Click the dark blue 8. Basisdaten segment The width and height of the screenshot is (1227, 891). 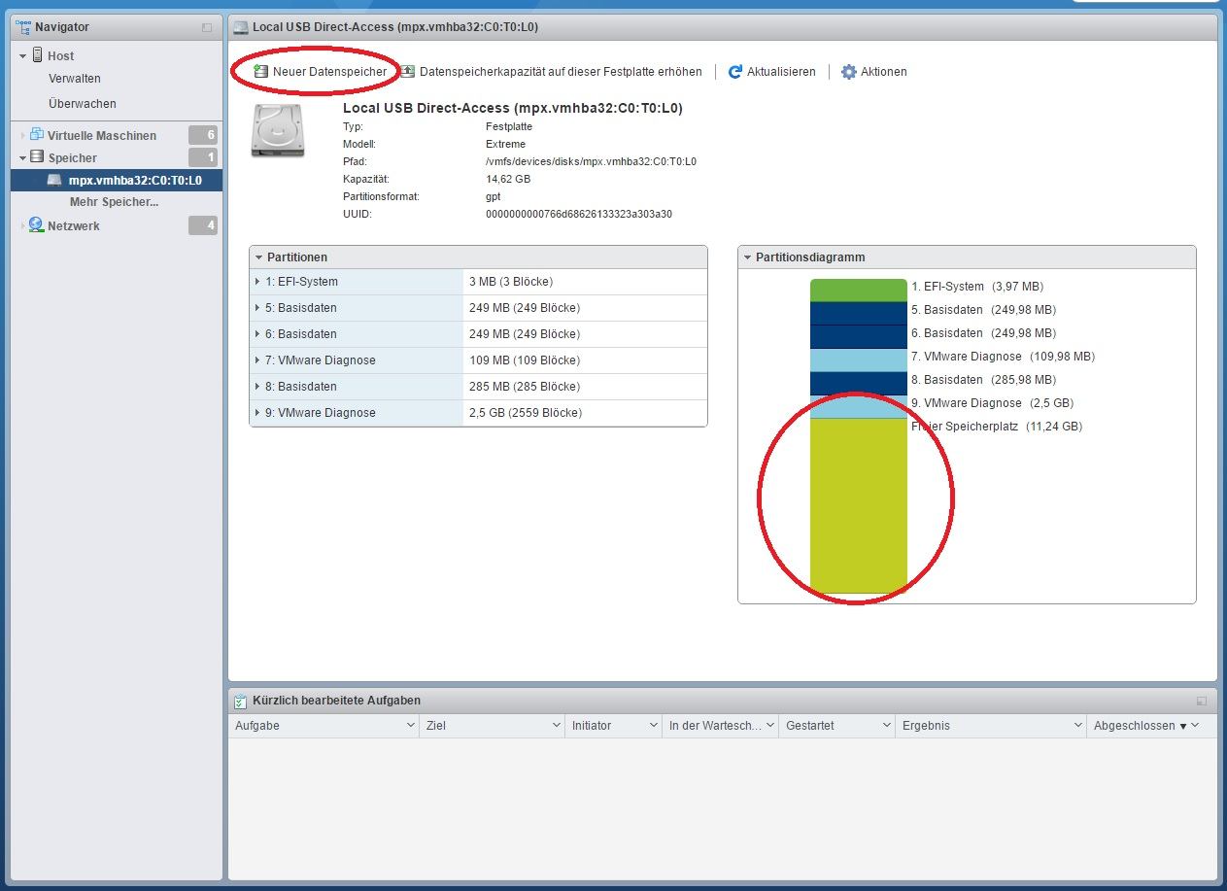858,383
